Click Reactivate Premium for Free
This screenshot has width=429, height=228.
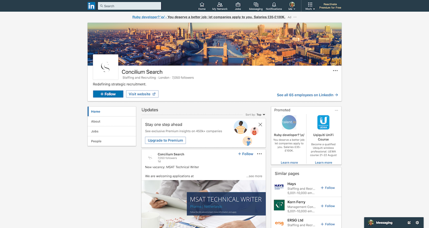(330, 6)
